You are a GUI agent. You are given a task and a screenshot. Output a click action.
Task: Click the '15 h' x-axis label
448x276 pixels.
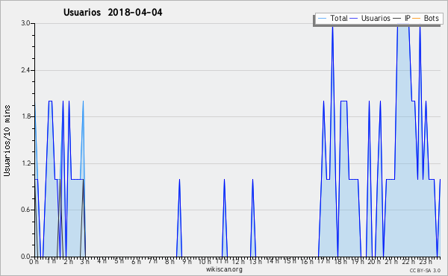point(290,261)
